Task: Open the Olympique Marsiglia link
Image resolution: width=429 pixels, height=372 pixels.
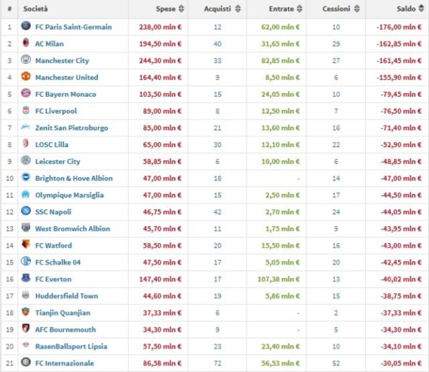Action: [69, 195]
